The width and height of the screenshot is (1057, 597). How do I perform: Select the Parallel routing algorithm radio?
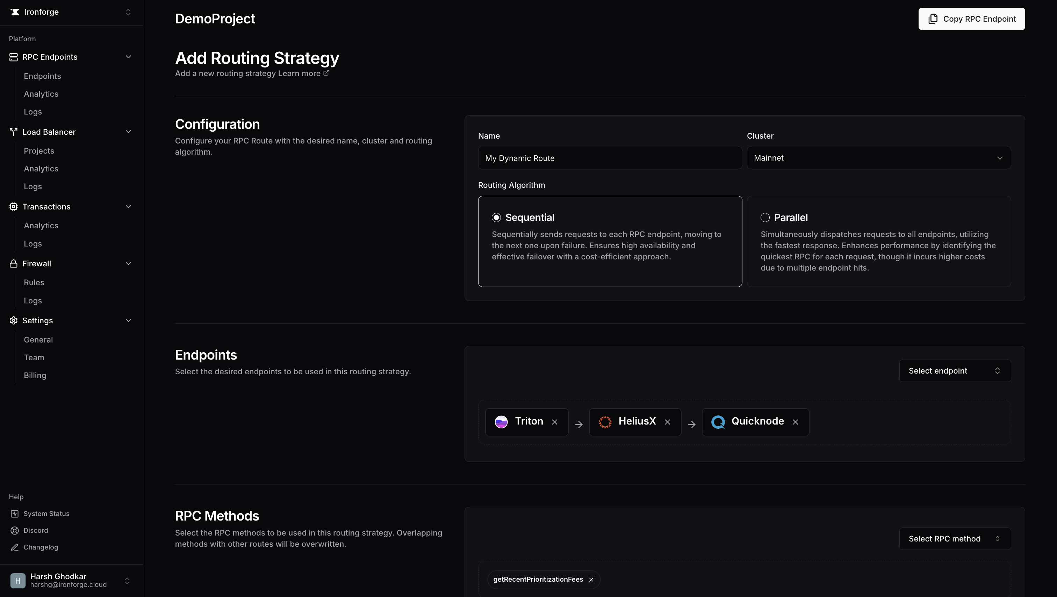point(765,218)
